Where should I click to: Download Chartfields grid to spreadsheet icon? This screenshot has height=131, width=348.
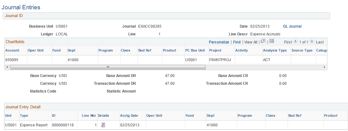(272, 41)
